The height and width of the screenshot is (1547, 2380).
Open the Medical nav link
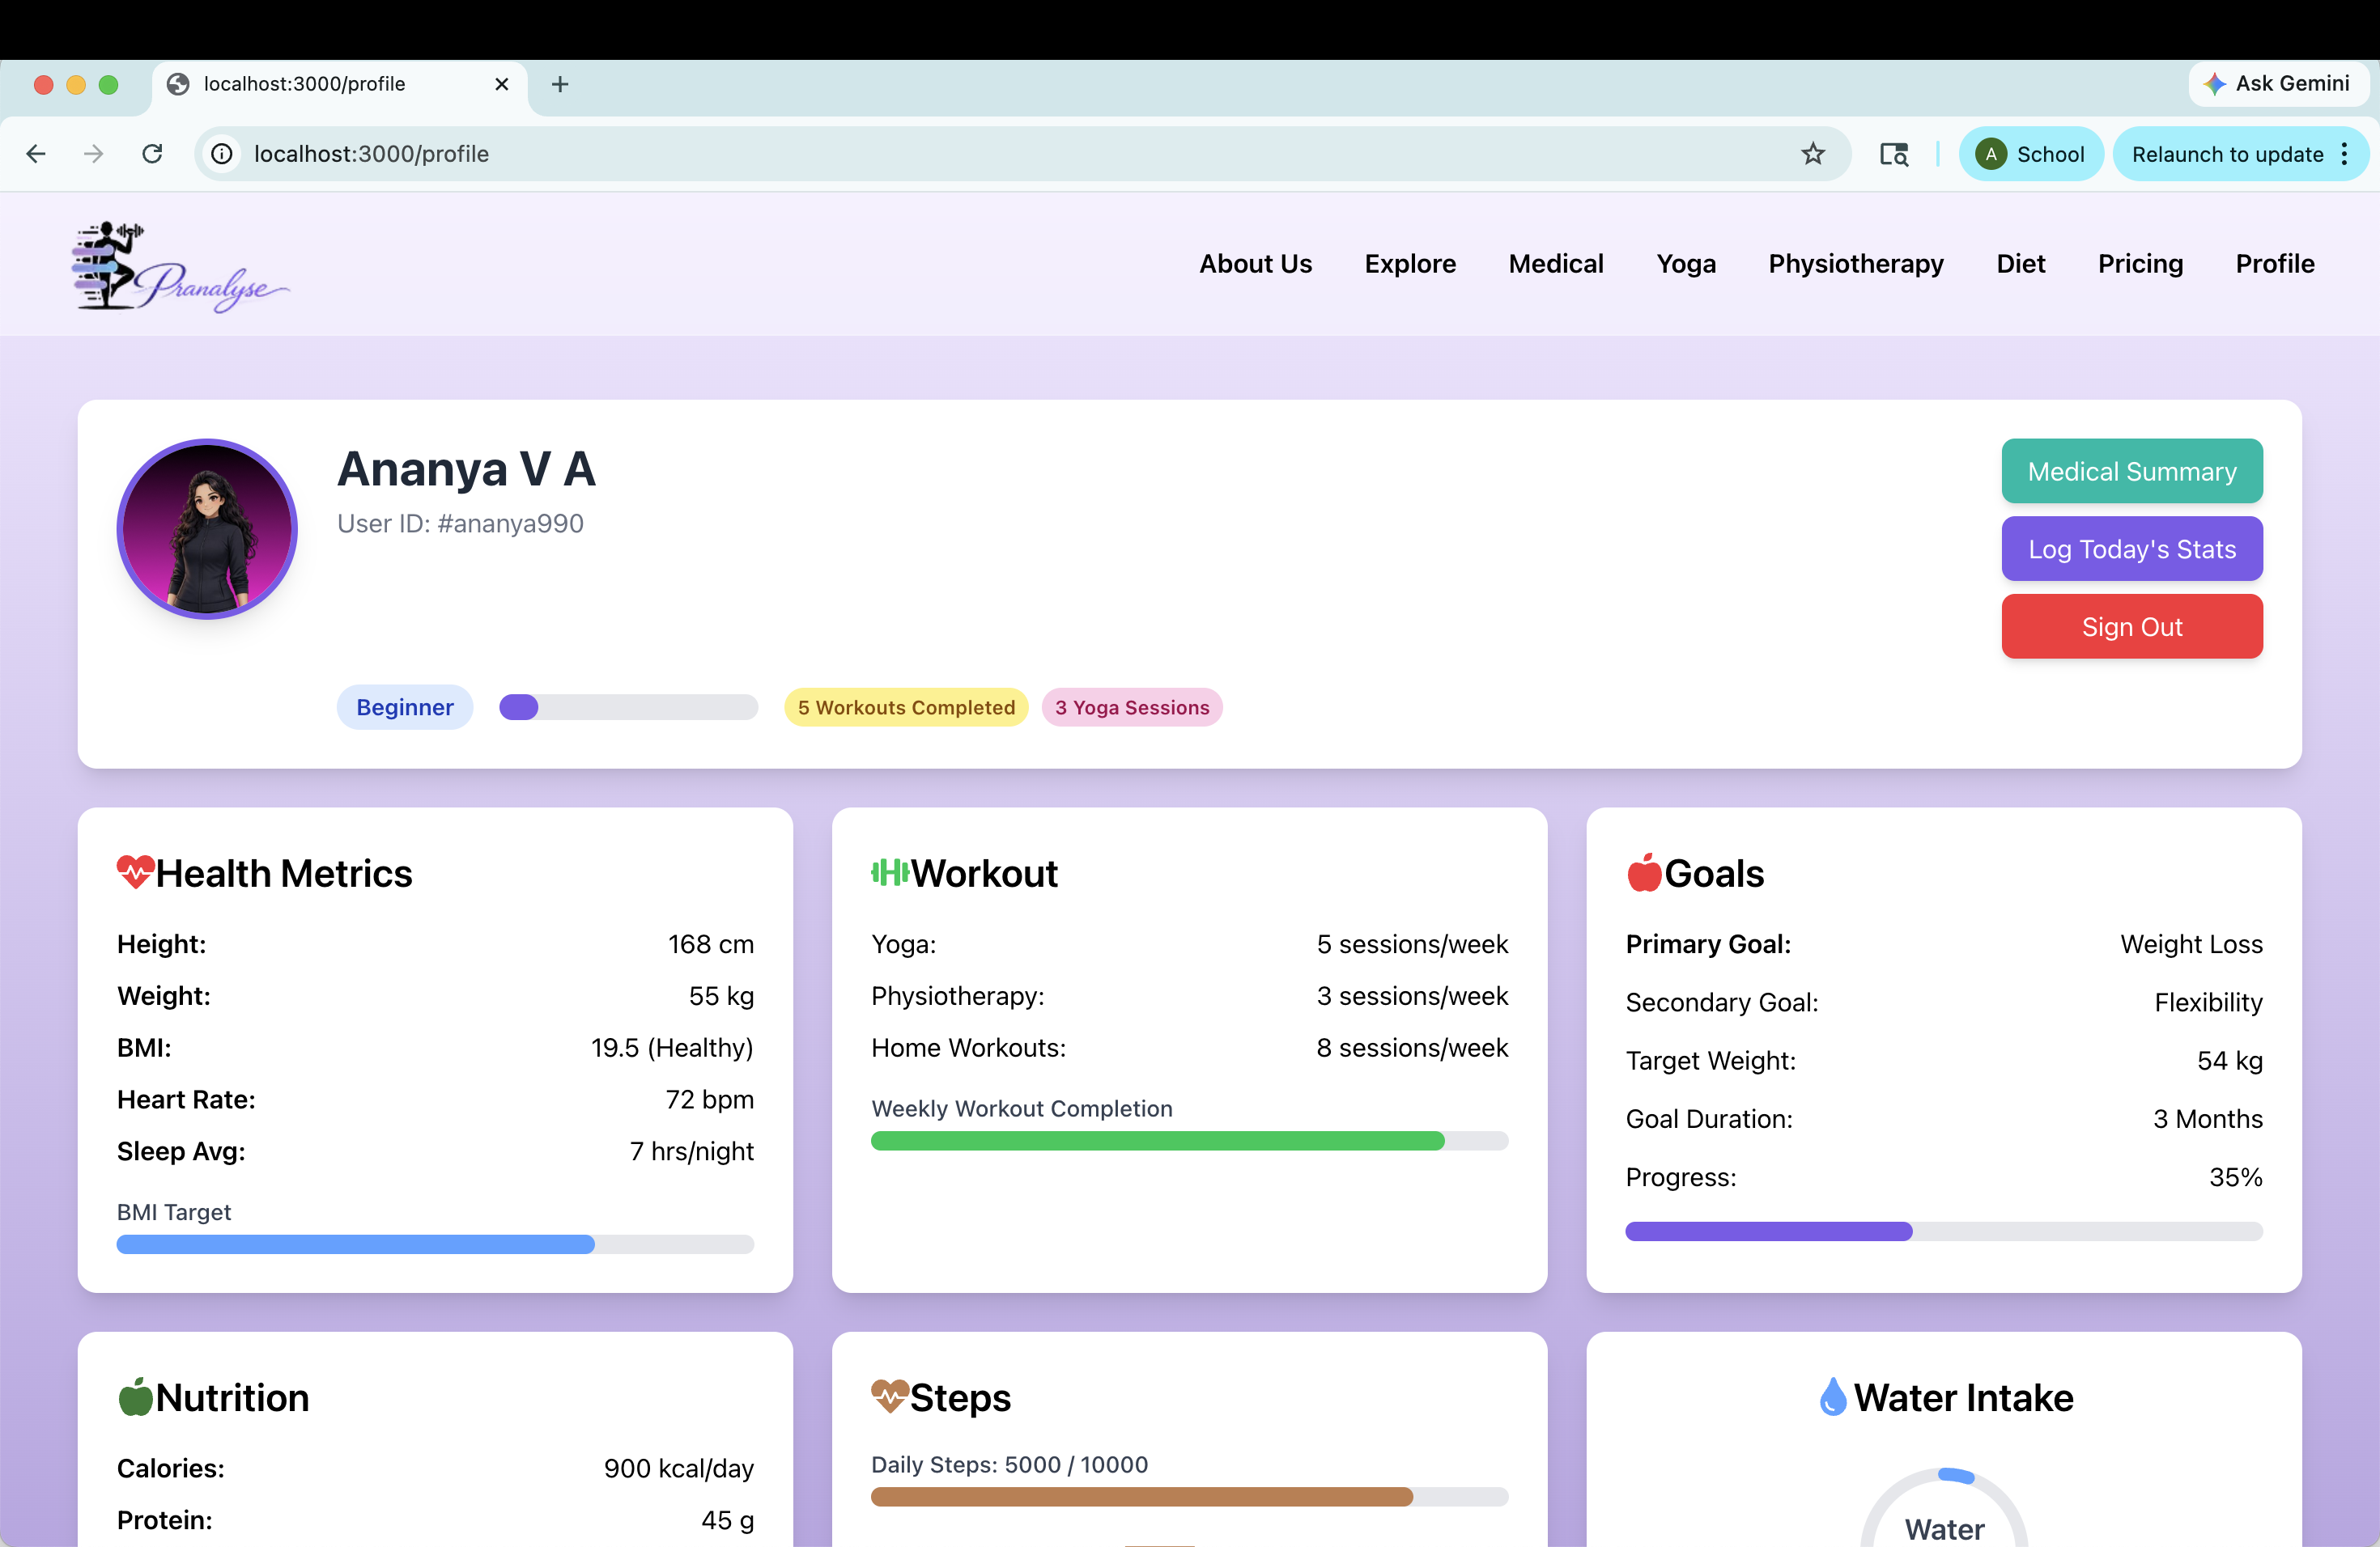point(1556,264)
